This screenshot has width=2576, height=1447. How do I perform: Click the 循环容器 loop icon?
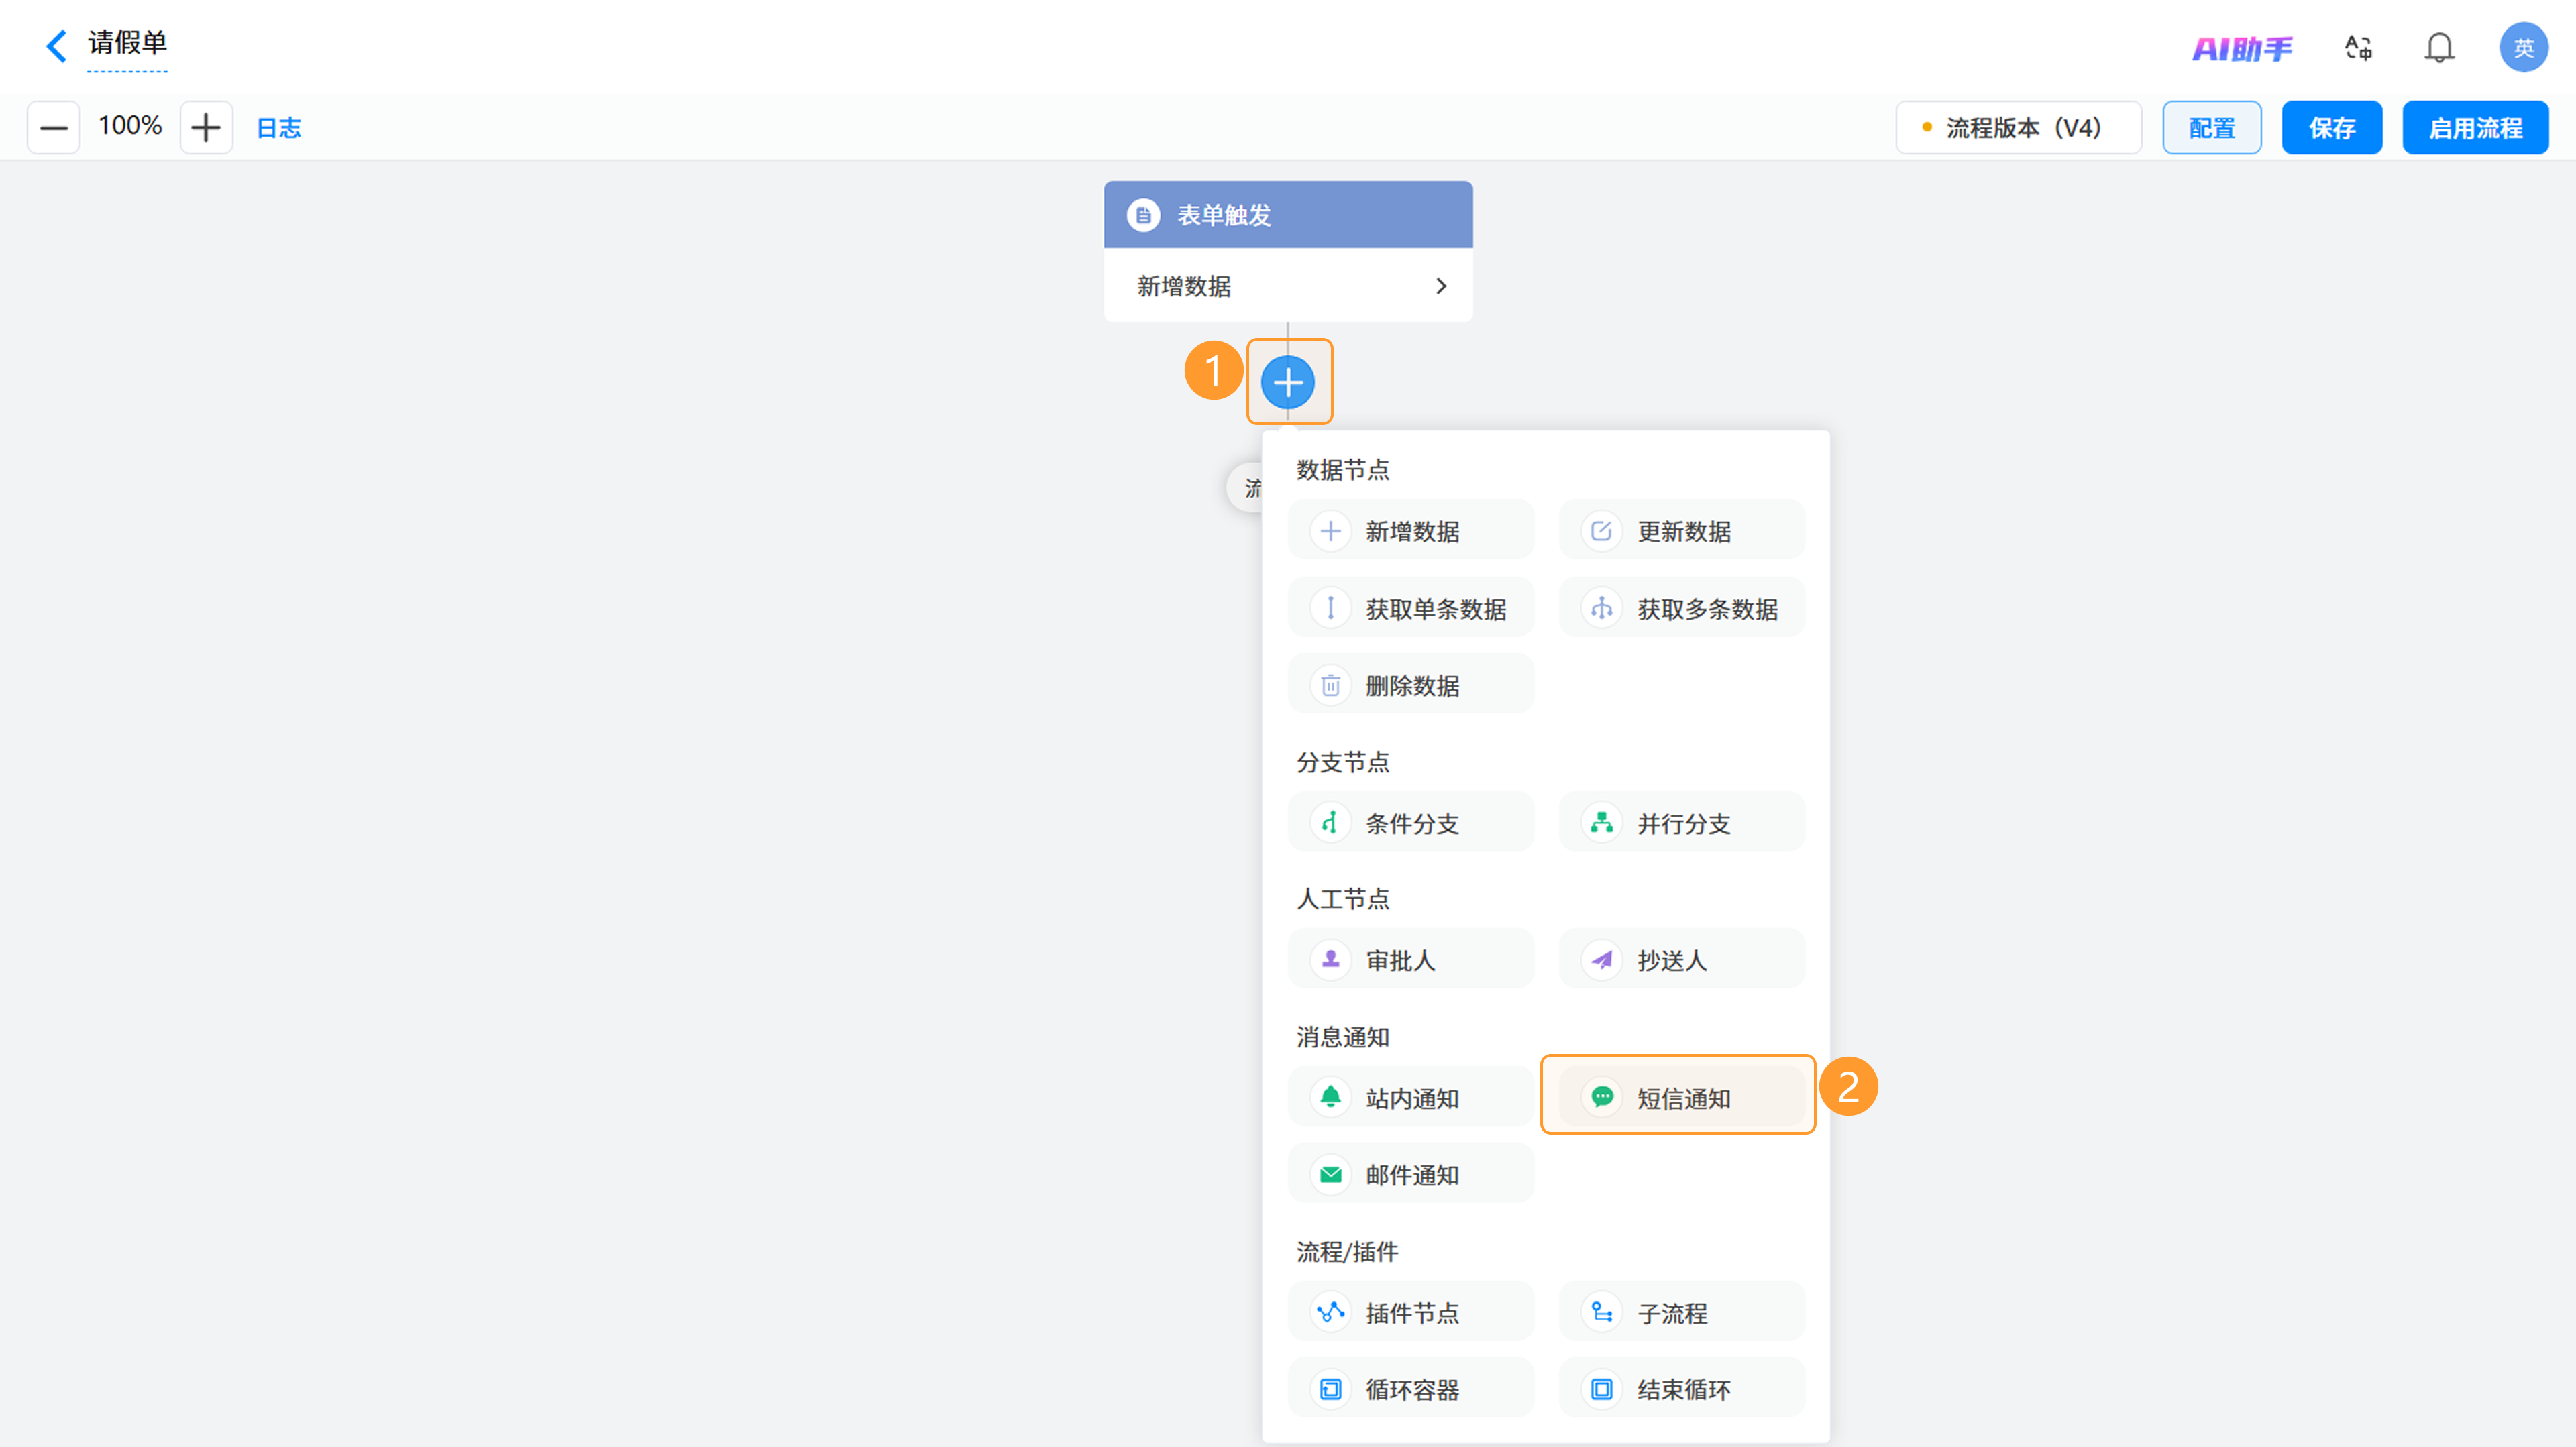[1330, 1389]
